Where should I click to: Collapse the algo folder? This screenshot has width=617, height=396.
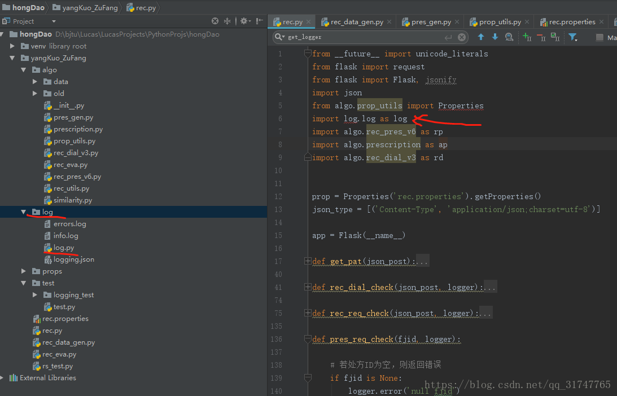[23, 69]
